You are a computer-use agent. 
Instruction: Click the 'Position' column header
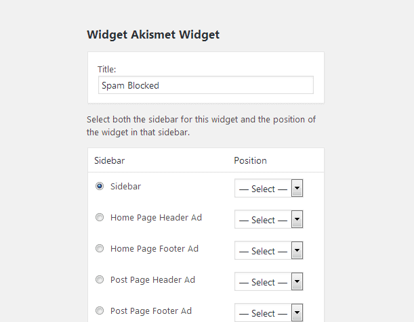(250, 160)
